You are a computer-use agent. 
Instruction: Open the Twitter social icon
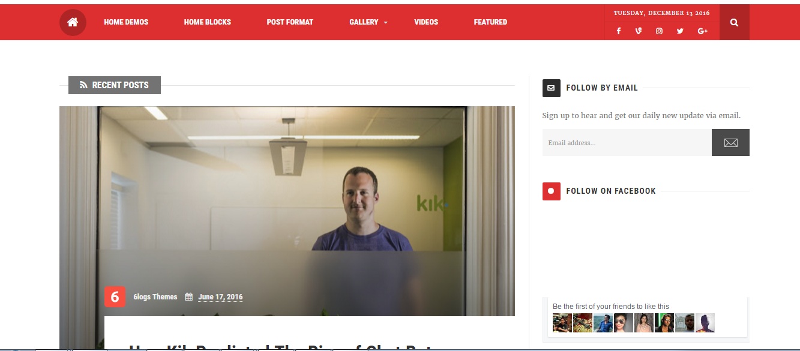tap(680, 31)
